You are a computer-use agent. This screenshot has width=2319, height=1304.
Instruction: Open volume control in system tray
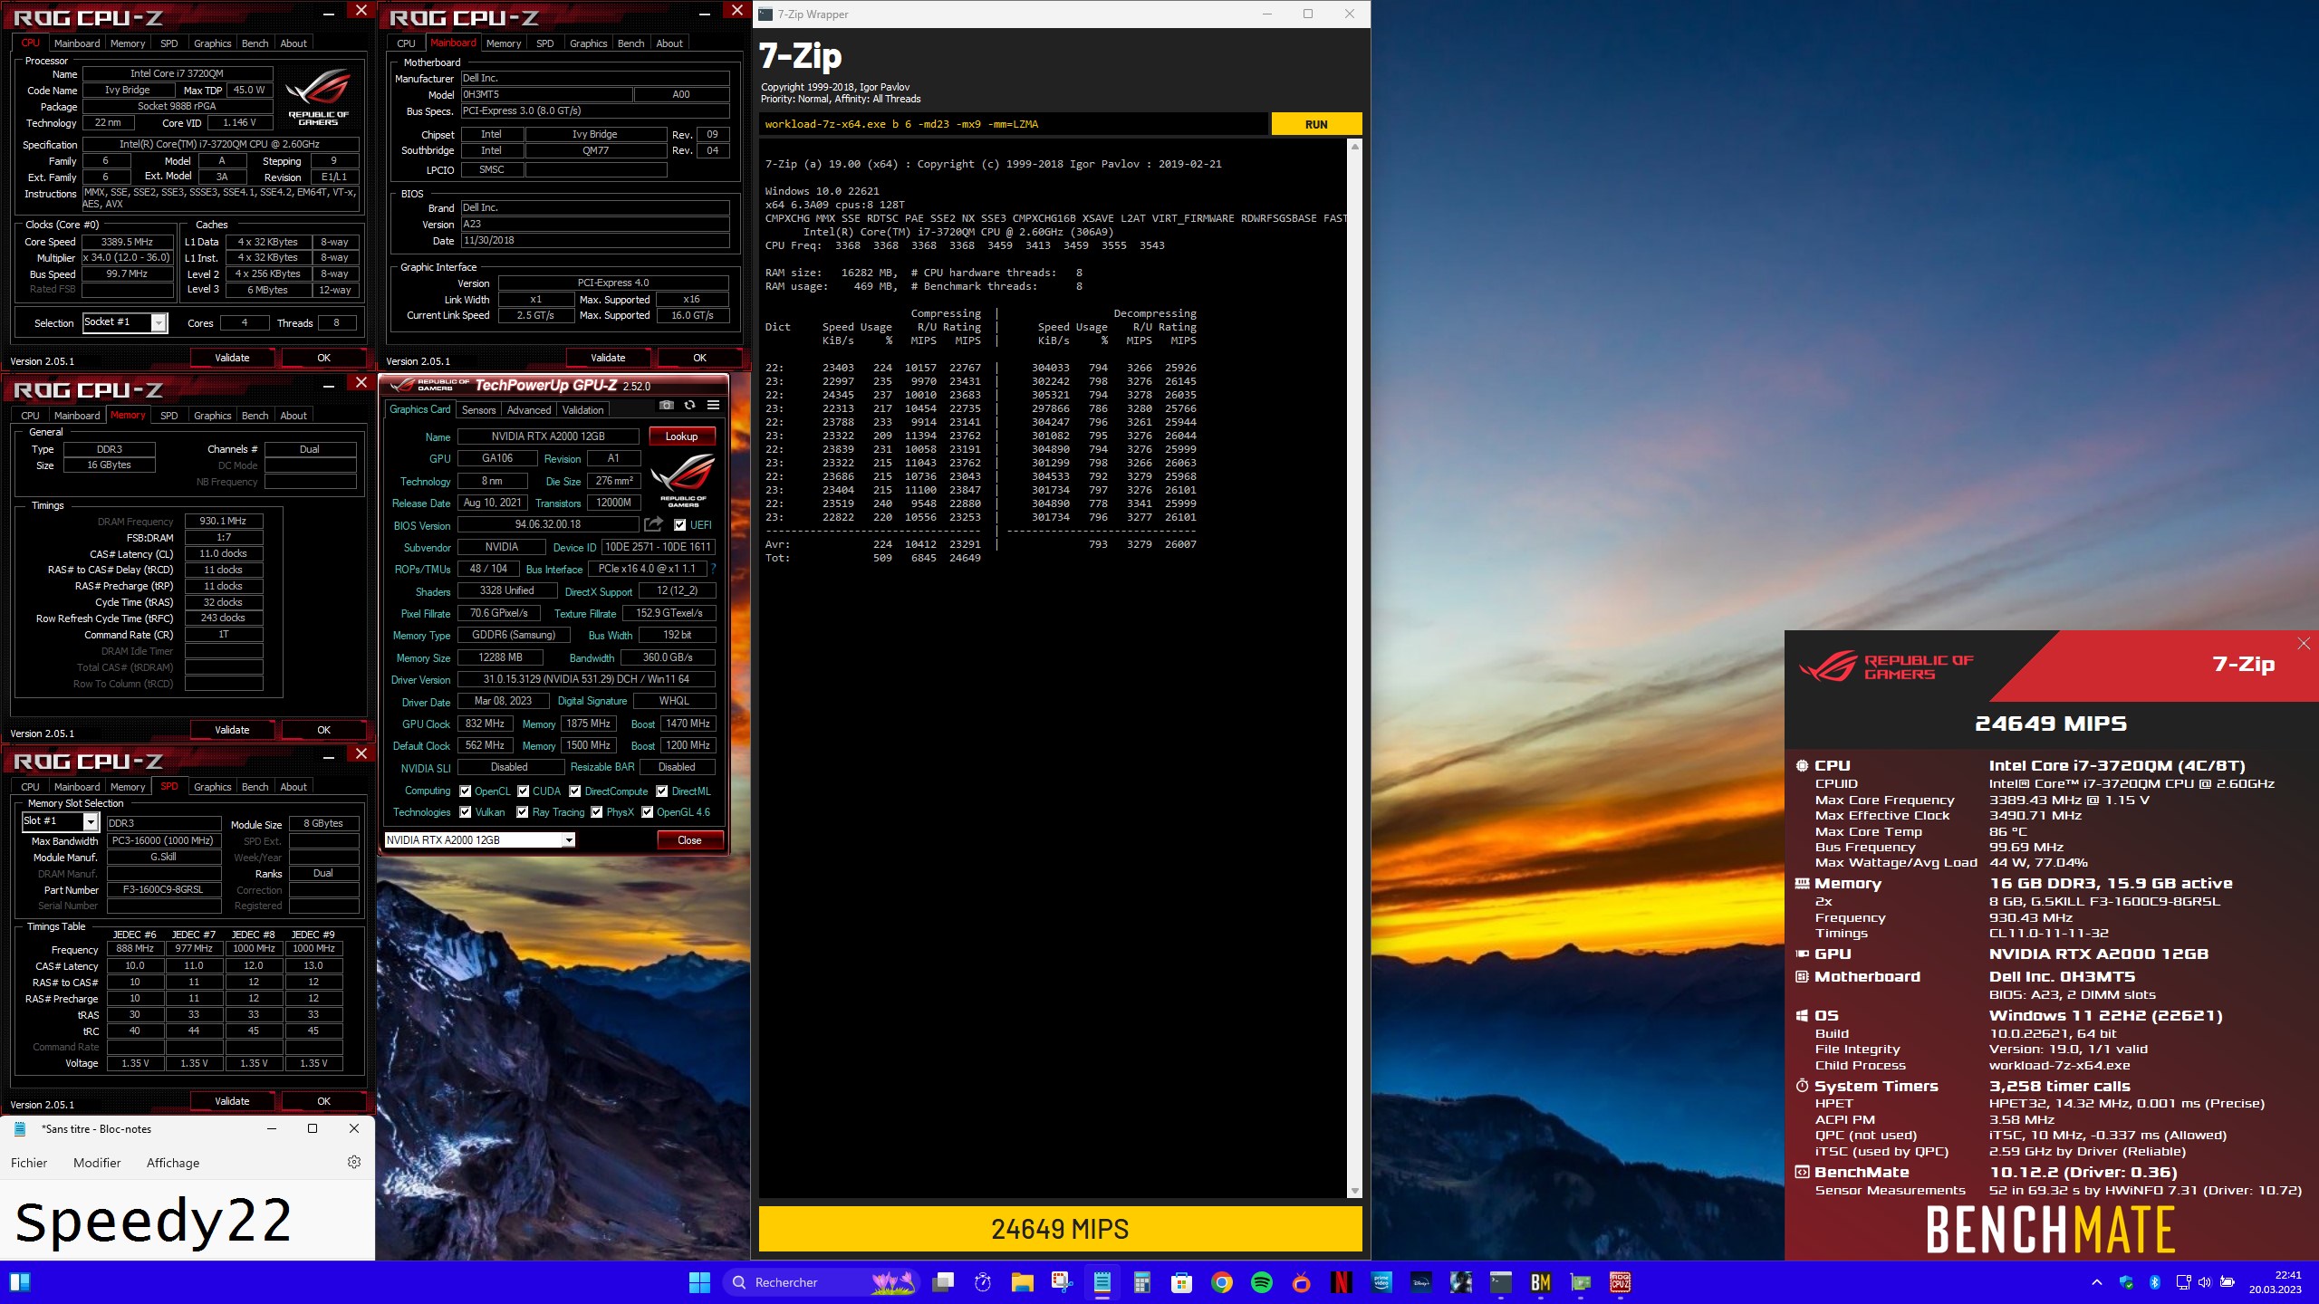[2204, 1282]
